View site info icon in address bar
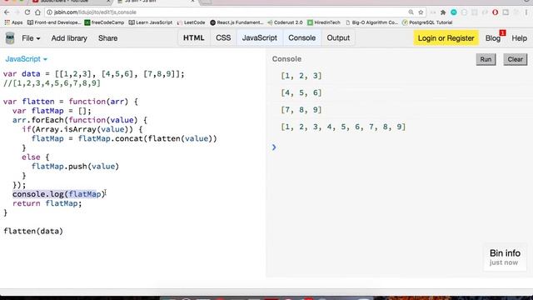 coord(49,12)
